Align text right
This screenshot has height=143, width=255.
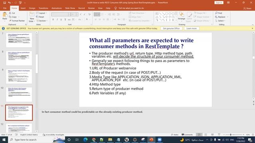point(104,19)
